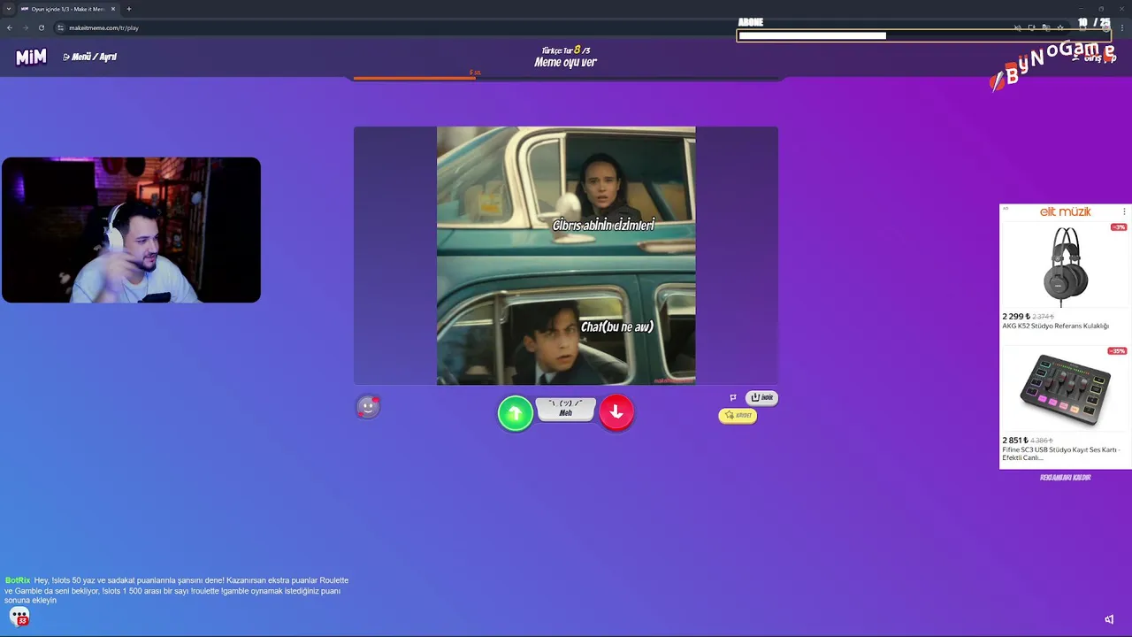Report the meme with the flag icon

pyautogui.click(x=733, y=397)
